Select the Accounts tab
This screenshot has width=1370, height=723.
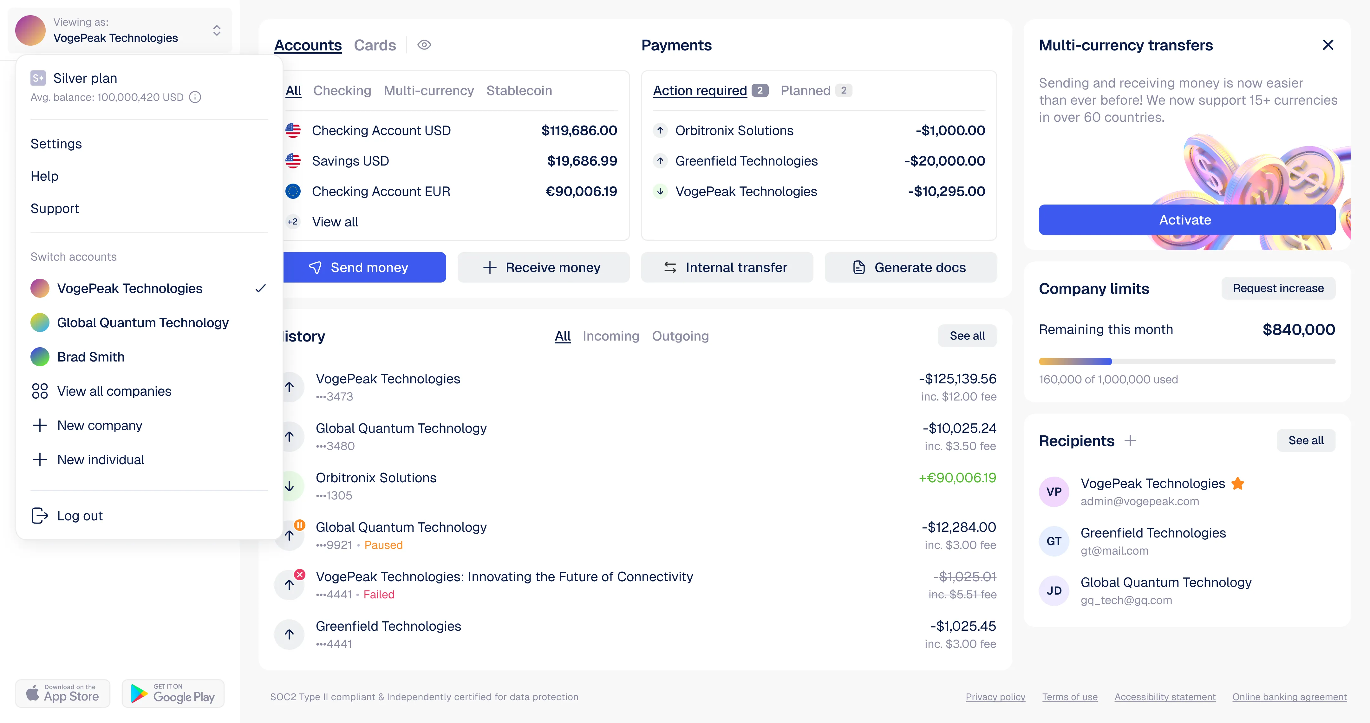308,45
